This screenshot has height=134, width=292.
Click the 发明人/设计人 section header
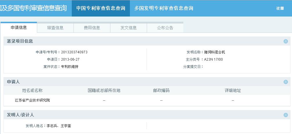click(20, 115)
